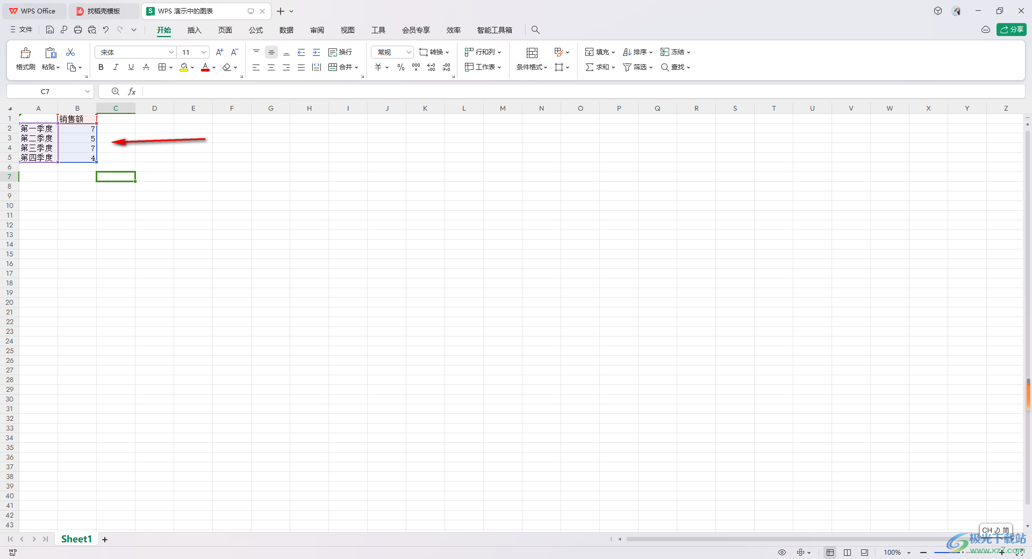
Task: Click the formula bar input field
Action: (583, 92)
